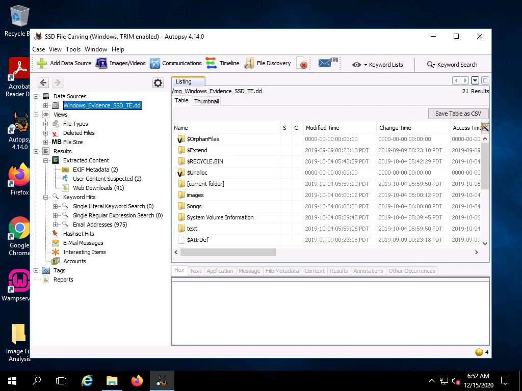Collapse the Data Sources node
522x391 pixels.
pyautogui.click(x=36, y=96)
